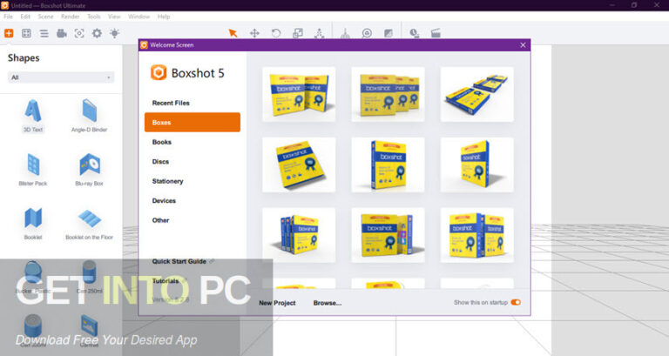Select the rotate tool

(276, 33)
